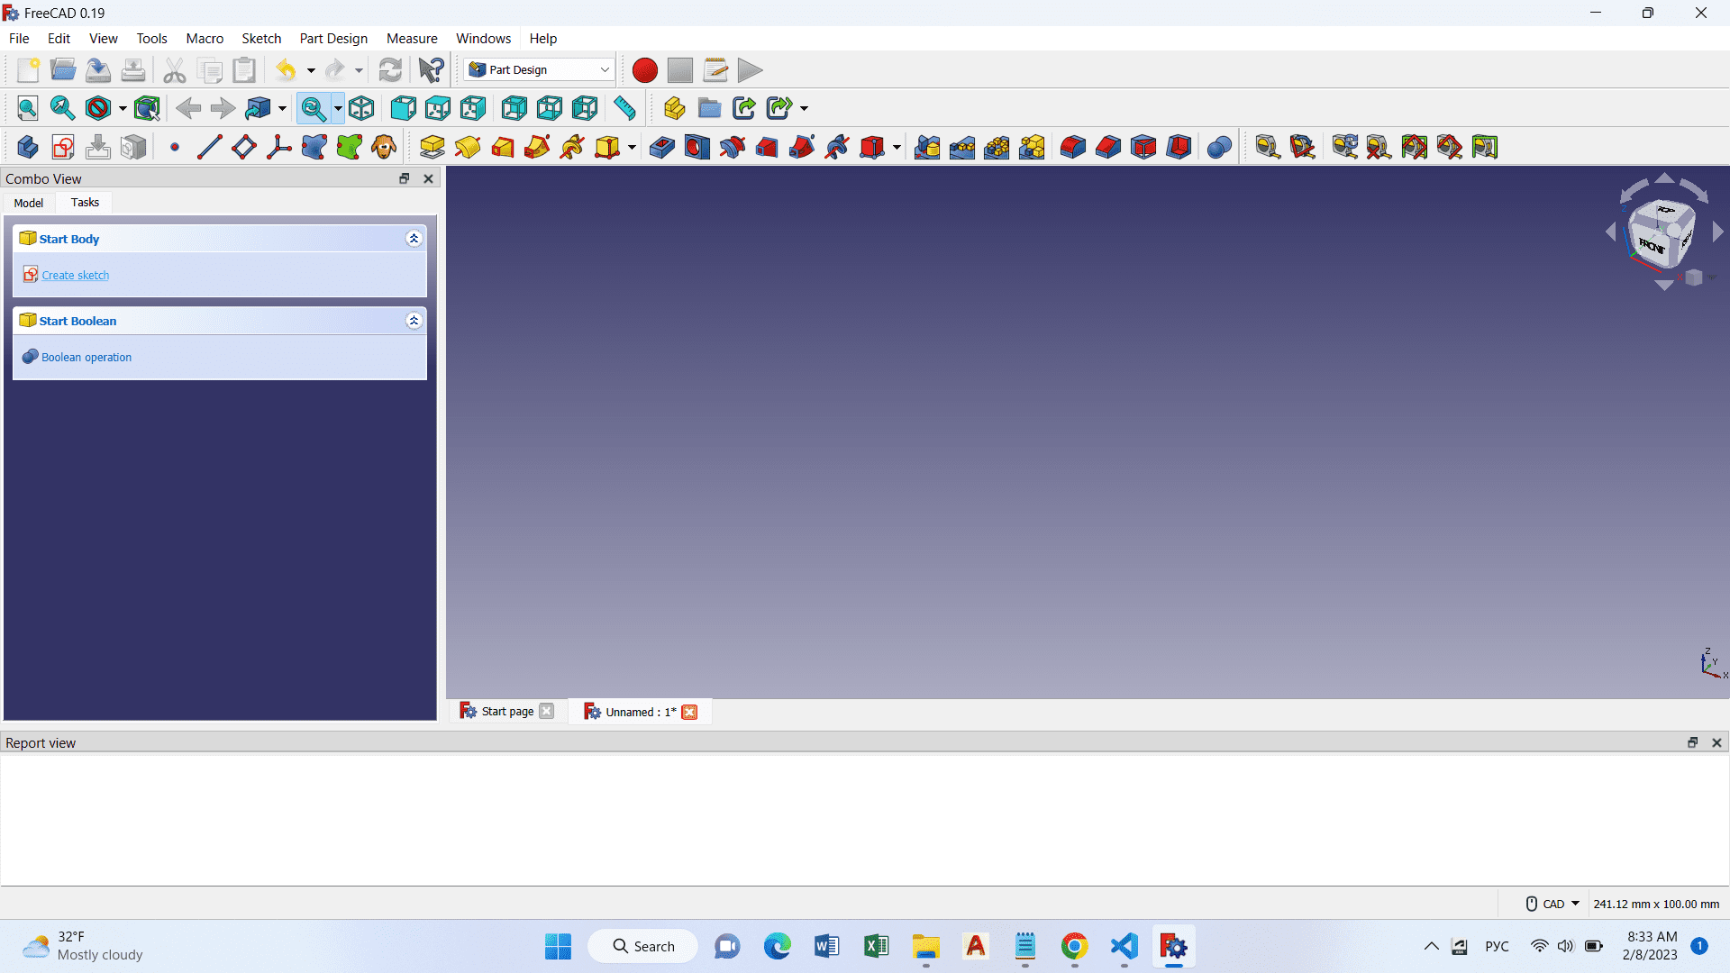Select the Pocket tool
1730x973 pixels.
pyautogui.click(x=660, y=147)
